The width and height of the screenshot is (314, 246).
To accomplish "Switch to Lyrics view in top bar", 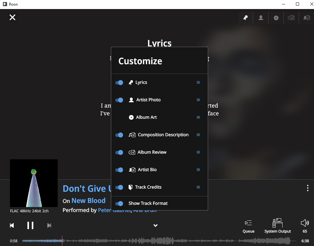I will (245, 18).
